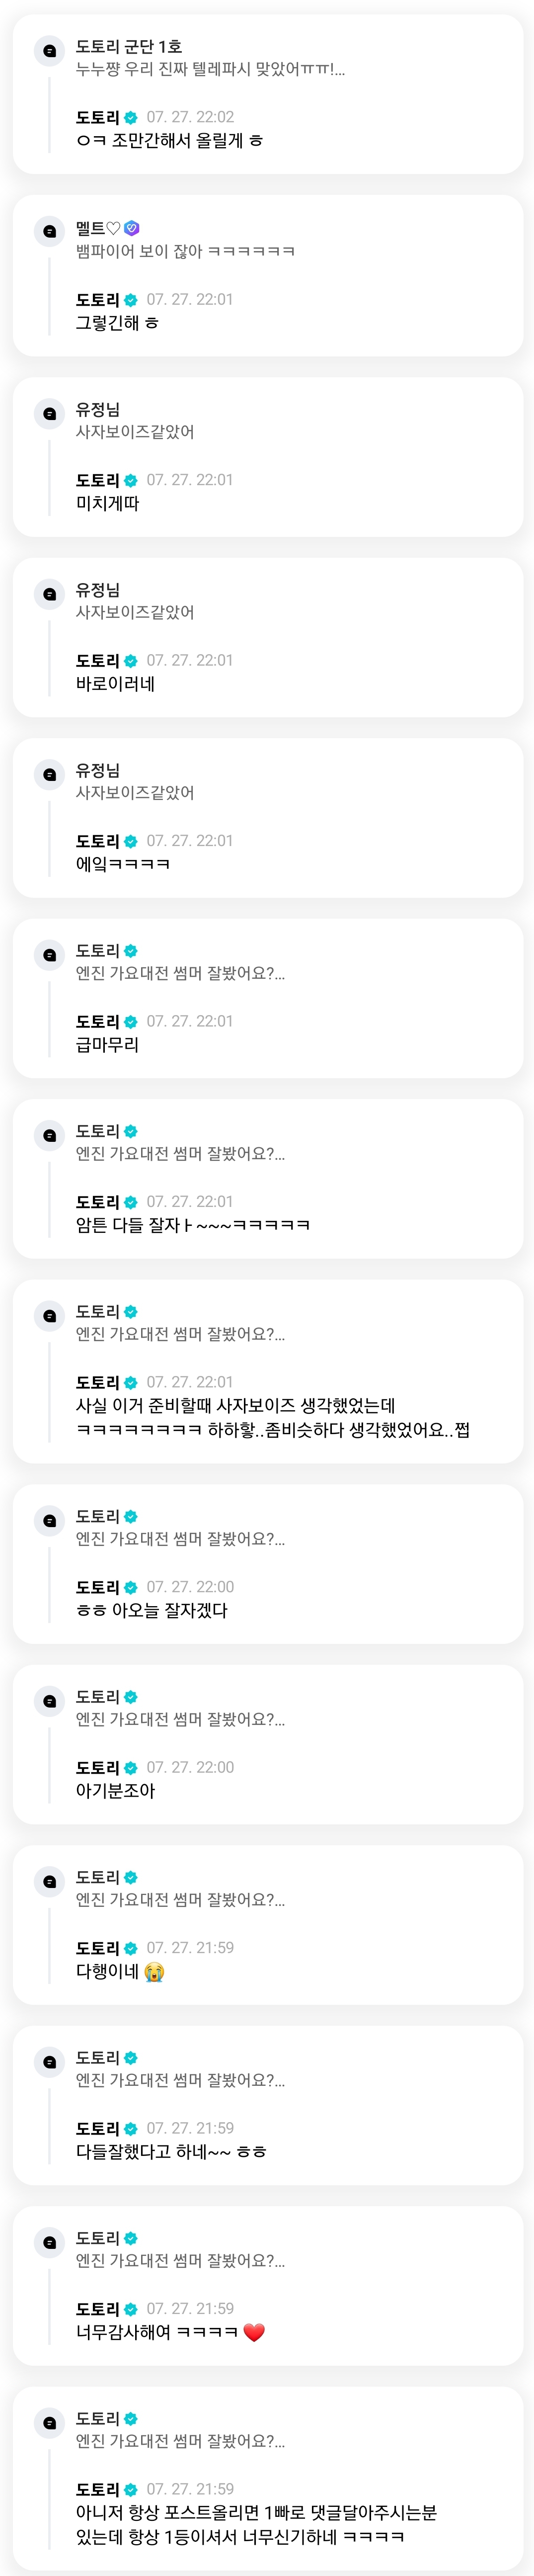Select the reply text 아기분조아
534x2576 pixels.
tap(116, 1790)
